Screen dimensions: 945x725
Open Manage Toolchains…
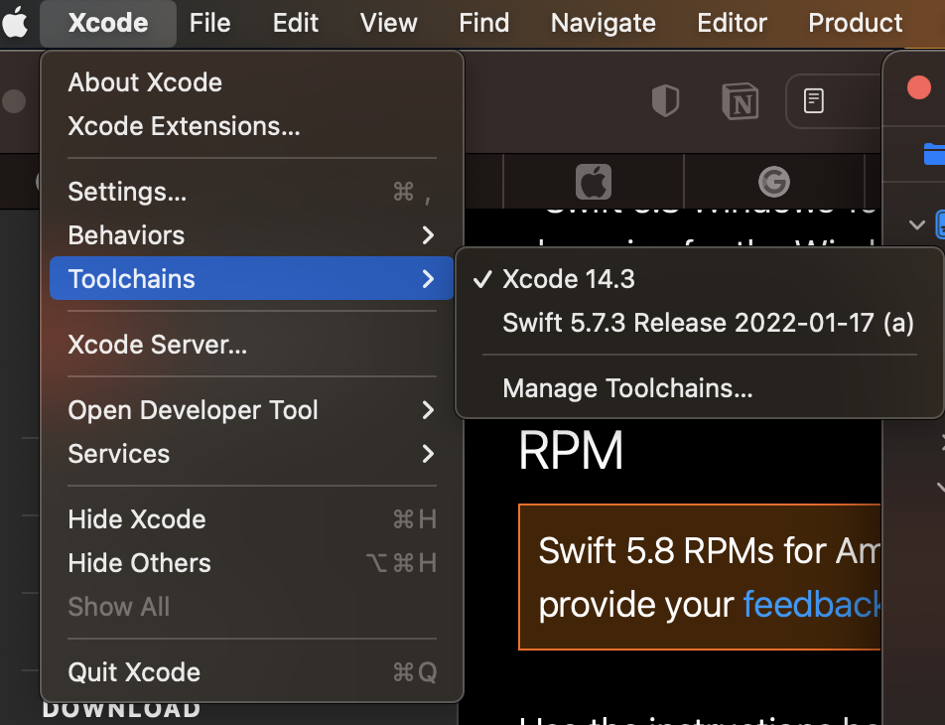(x=699, y=388)
